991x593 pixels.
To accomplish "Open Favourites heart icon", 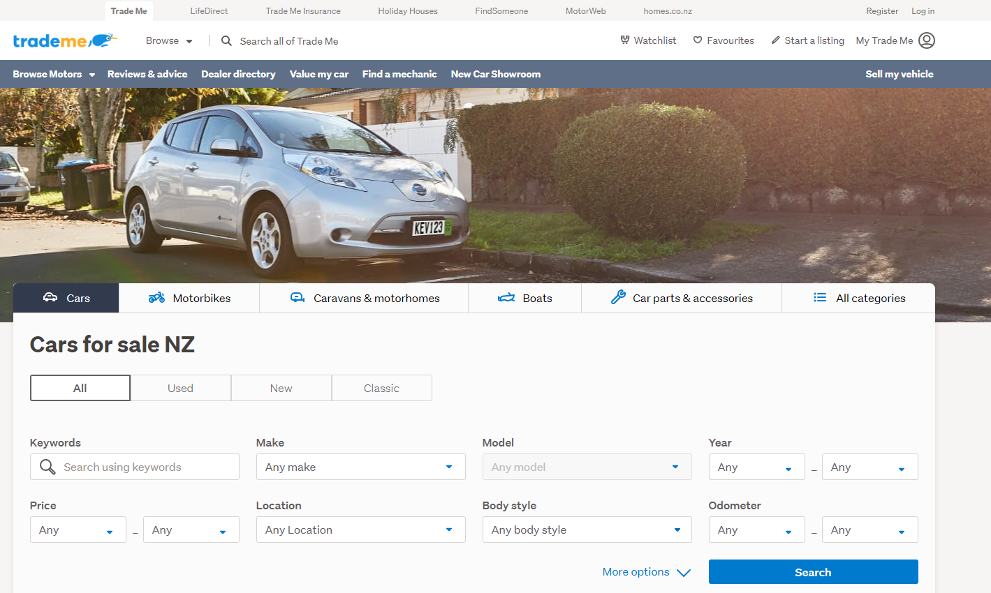I will pos(698,40).
